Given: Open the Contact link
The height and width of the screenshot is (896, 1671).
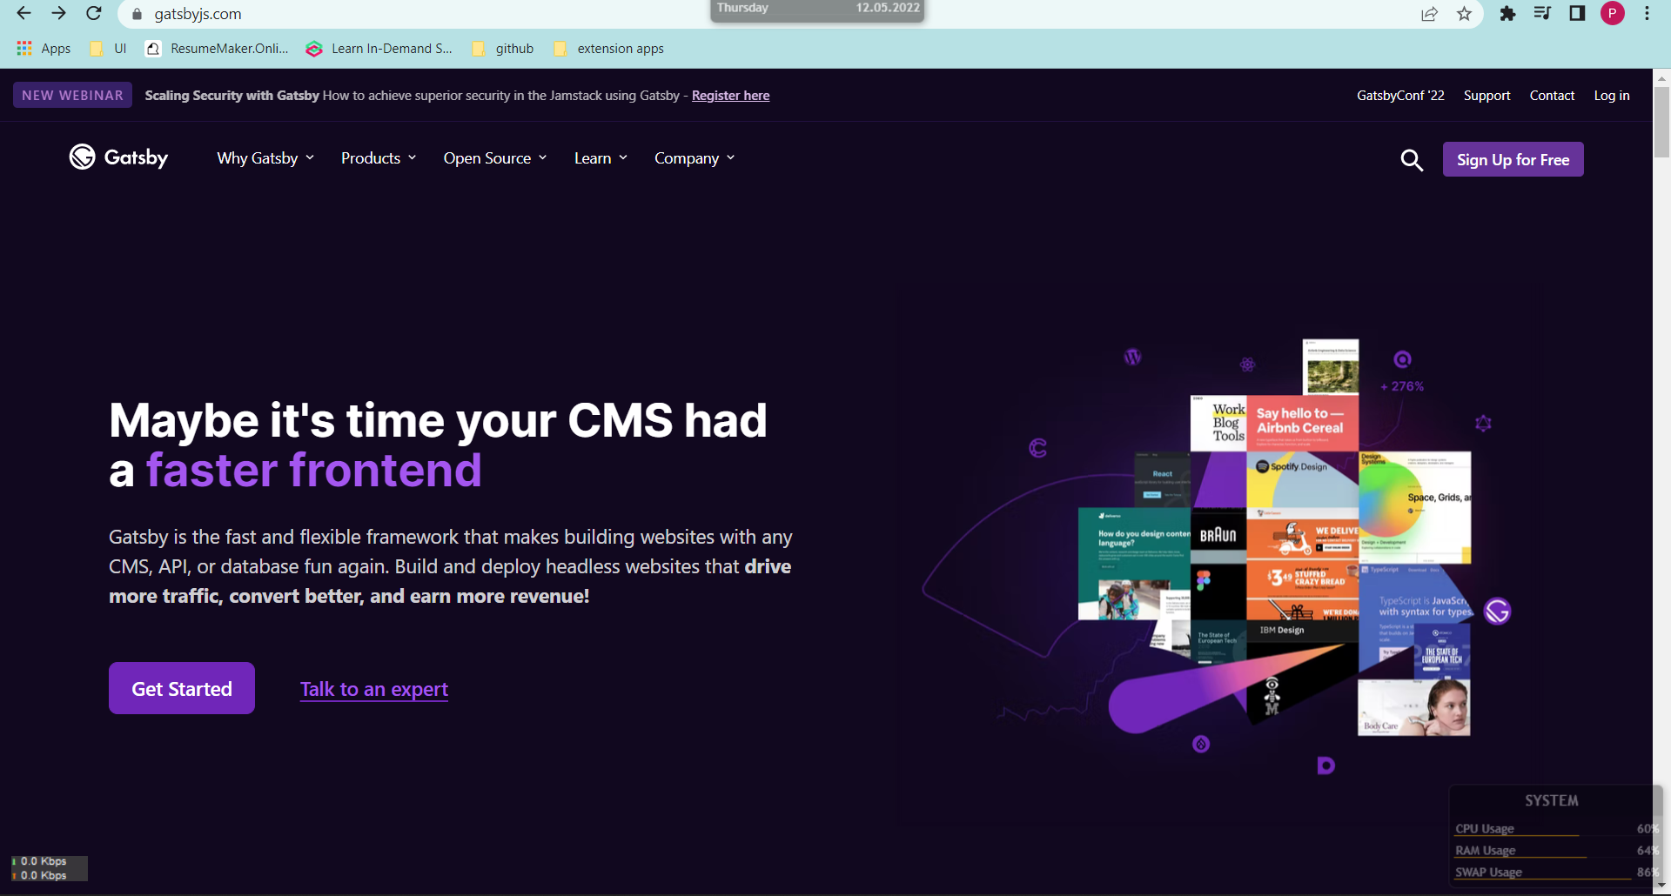Looking at the screenshot, I should pos(1552,96).
